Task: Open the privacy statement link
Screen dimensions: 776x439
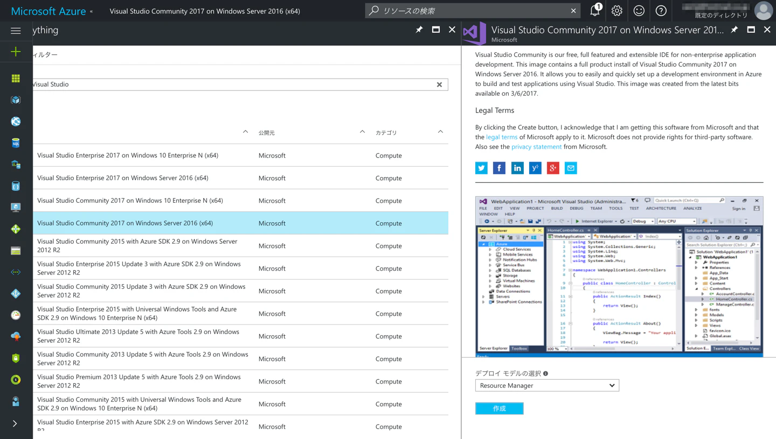Action: 536,147
